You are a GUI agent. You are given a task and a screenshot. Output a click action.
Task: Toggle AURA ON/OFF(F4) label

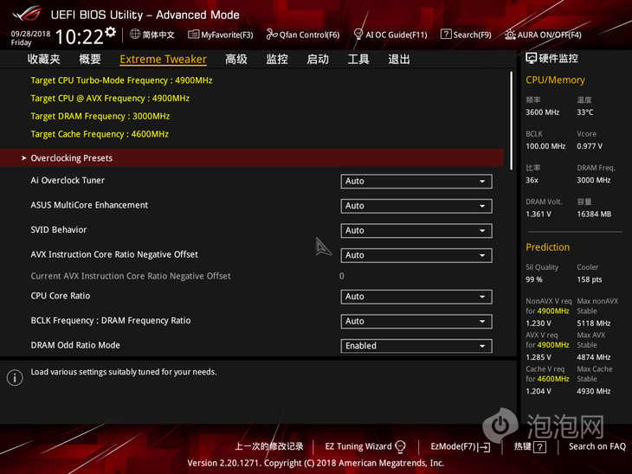click(550, 35)
